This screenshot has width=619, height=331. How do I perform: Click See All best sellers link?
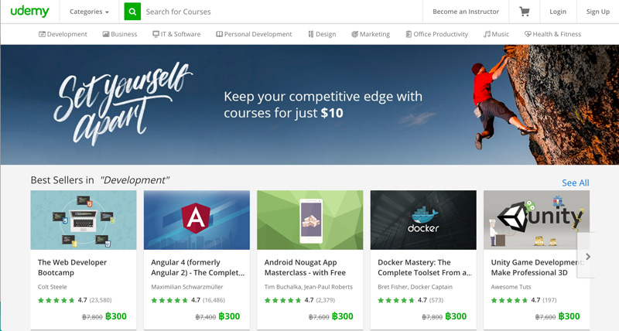[575, 183]
